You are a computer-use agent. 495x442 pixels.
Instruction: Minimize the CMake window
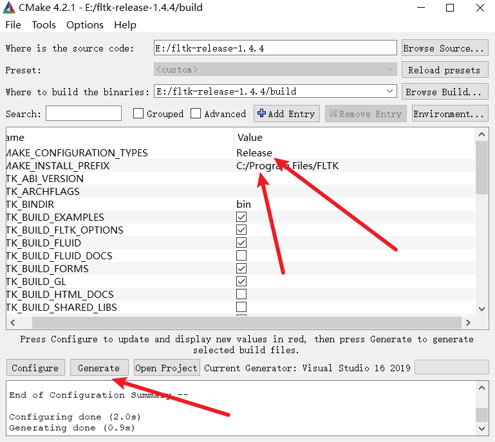(421, 8)
